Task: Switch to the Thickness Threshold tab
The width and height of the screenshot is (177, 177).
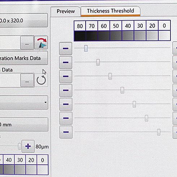Action: [111, 11]
